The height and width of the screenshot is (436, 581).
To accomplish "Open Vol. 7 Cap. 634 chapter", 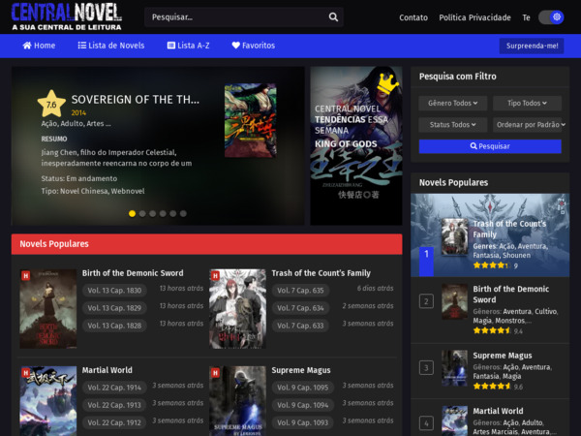I will (300, 308).
